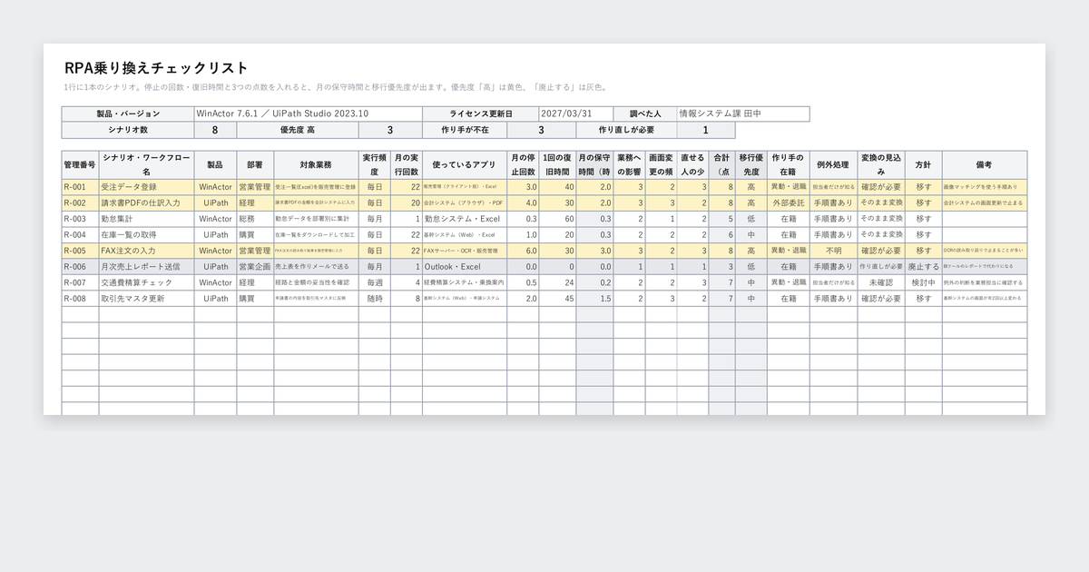Click the '月次売上レポート送信' scenario cell
The width and height of the screenshot is (1089, 572).
click(x=146, y=267)
